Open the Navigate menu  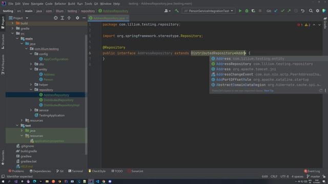tap(37, 4)
